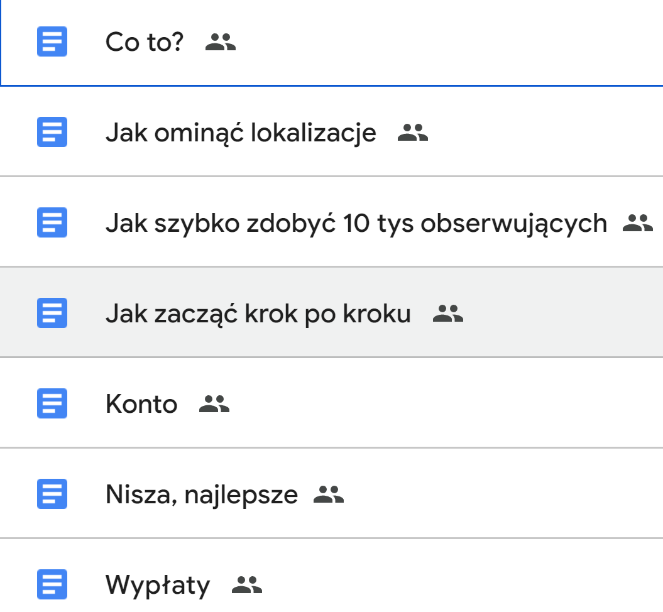
Task: Click the Docs icon beside "Co to?"
Action: pyautogui.click(x=52, y=43)
